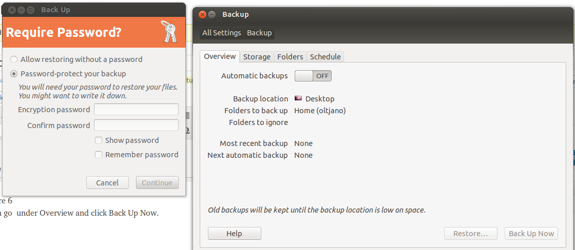This screenshot has width=575, height=250.
Task: Enable the Show password checkbox
Action: click(x=99, y=140)
